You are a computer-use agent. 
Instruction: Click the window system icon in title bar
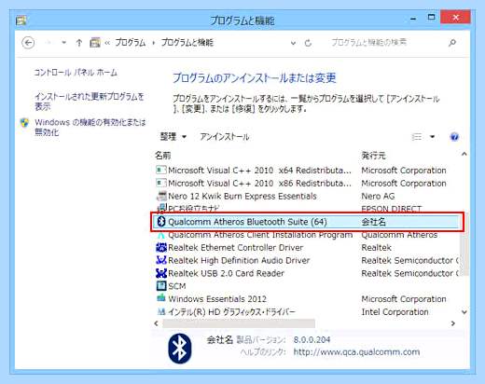point(21,21)
